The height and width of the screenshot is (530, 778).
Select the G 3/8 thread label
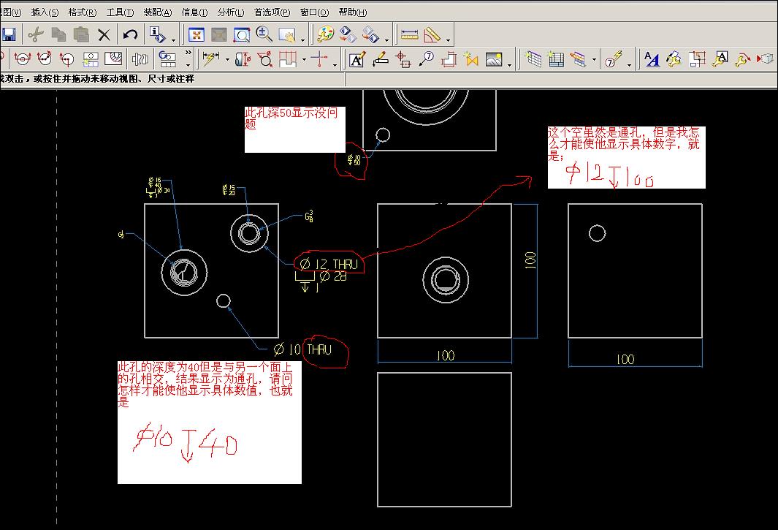click(x=308, y=216)
